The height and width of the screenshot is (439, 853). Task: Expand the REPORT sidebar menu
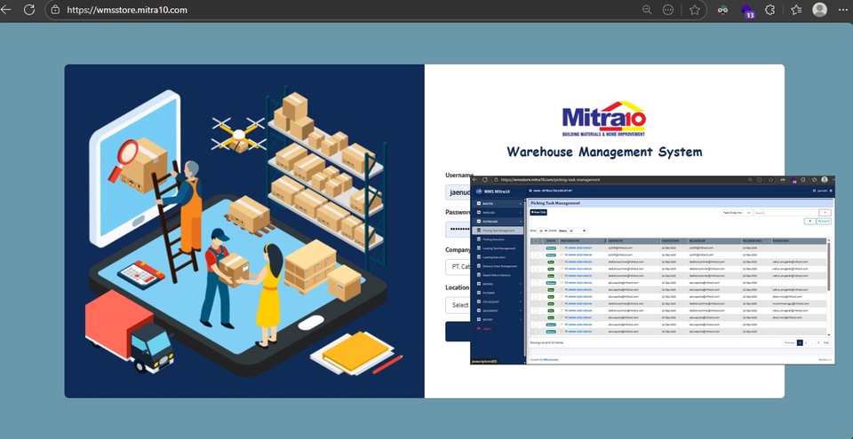coord(498,319)
